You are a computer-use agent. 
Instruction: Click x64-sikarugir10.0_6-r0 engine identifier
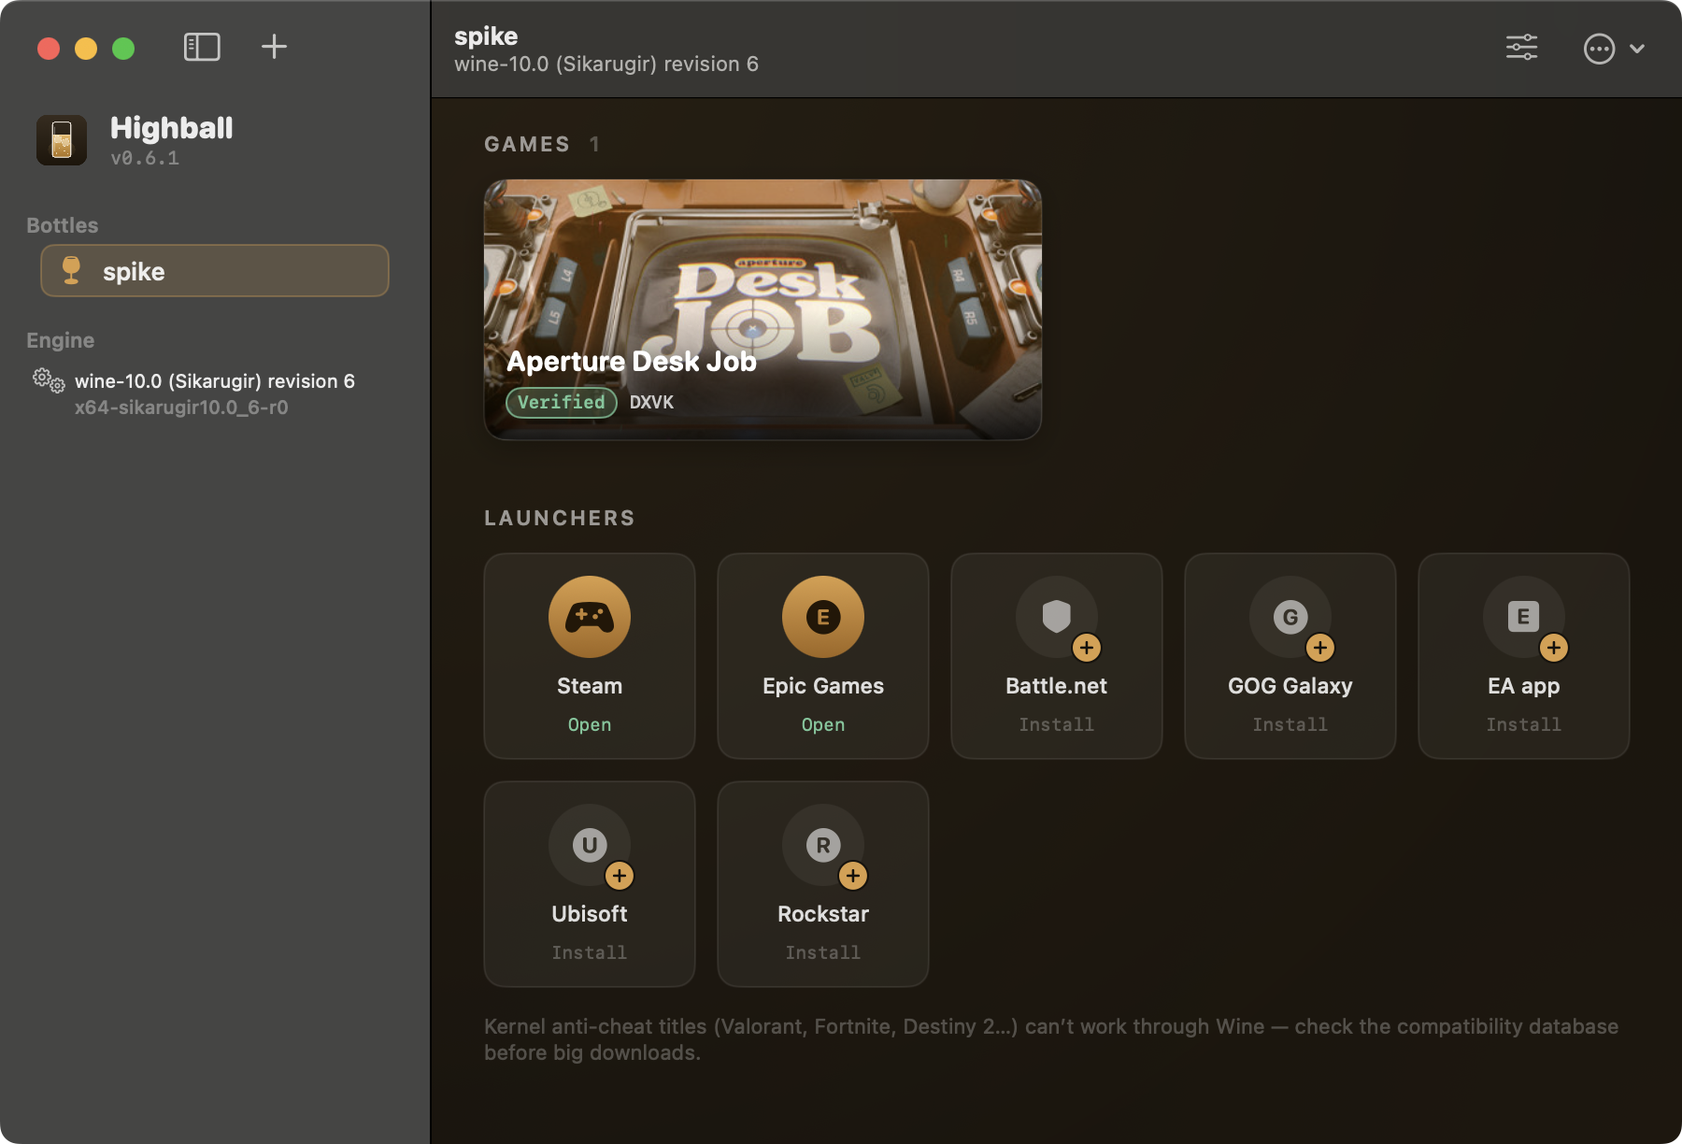(181, 408)
